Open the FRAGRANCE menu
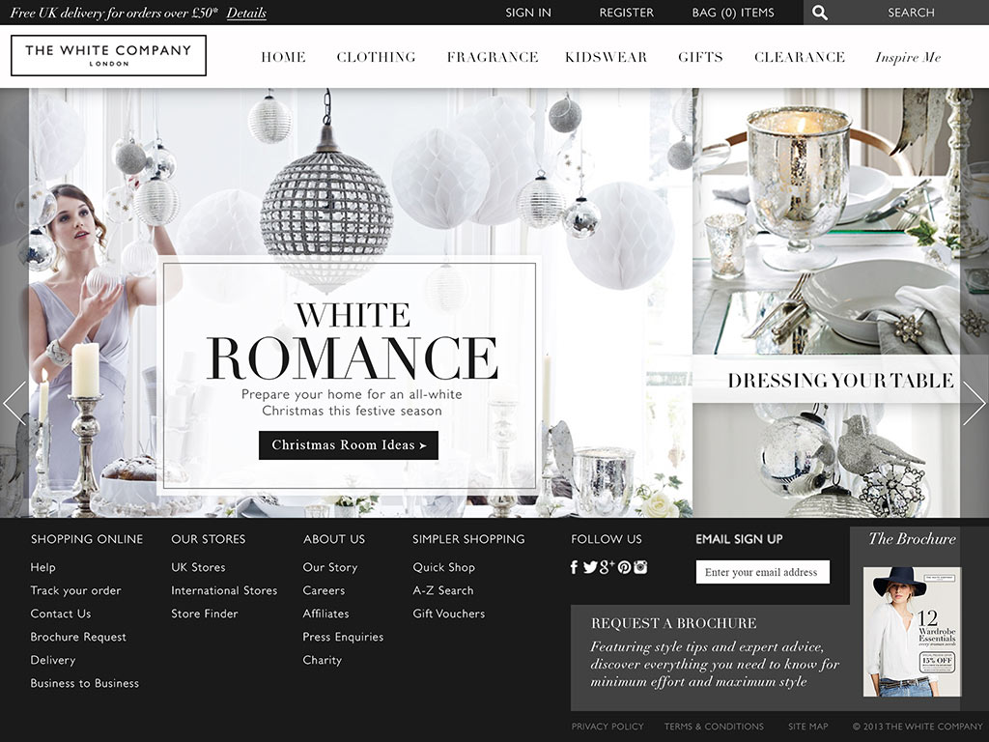The width and height of the screenshot is (989, 742). 493,57
